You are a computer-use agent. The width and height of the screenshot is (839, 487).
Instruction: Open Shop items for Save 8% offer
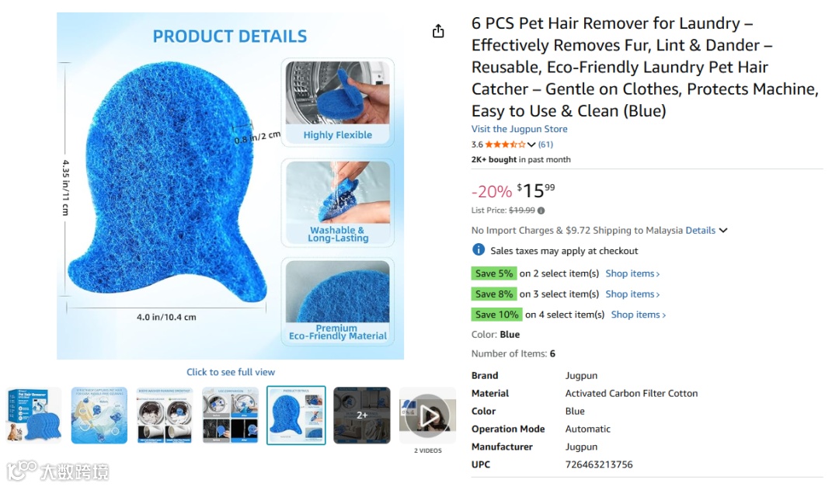(x=632, y=294)
